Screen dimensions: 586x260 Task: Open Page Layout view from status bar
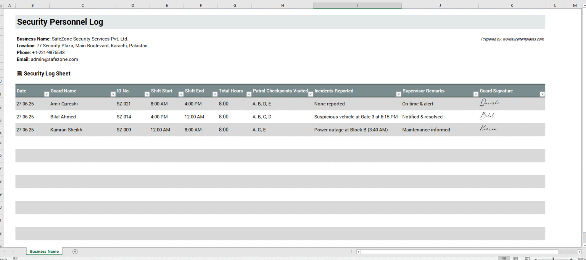[x=516, y=258]
